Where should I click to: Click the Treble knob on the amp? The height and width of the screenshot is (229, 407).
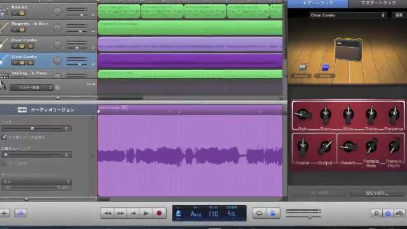pyautogui.click(x=371, y=114)
